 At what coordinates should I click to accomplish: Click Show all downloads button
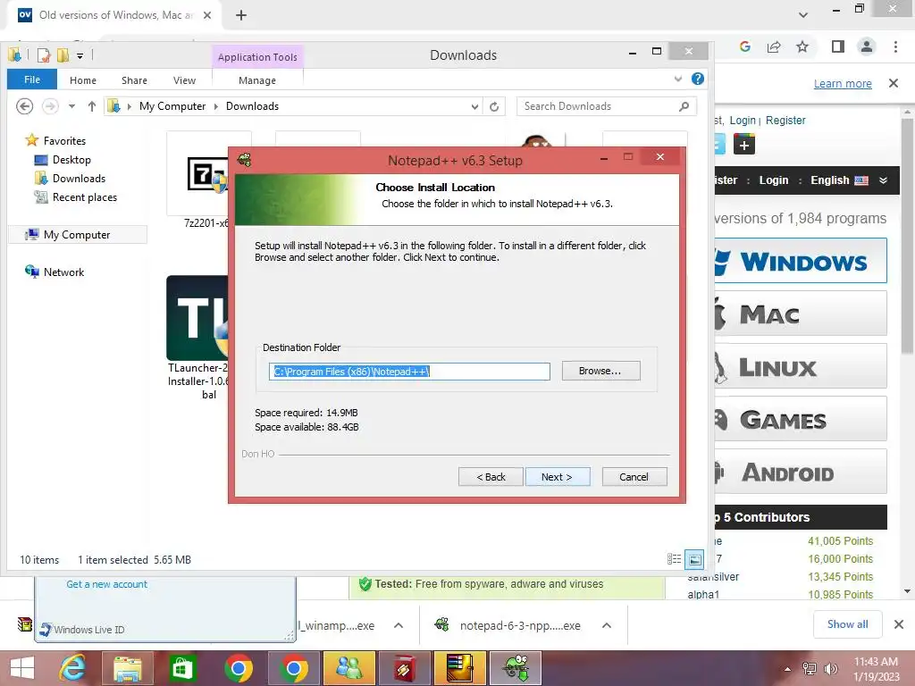coord(847,624)
